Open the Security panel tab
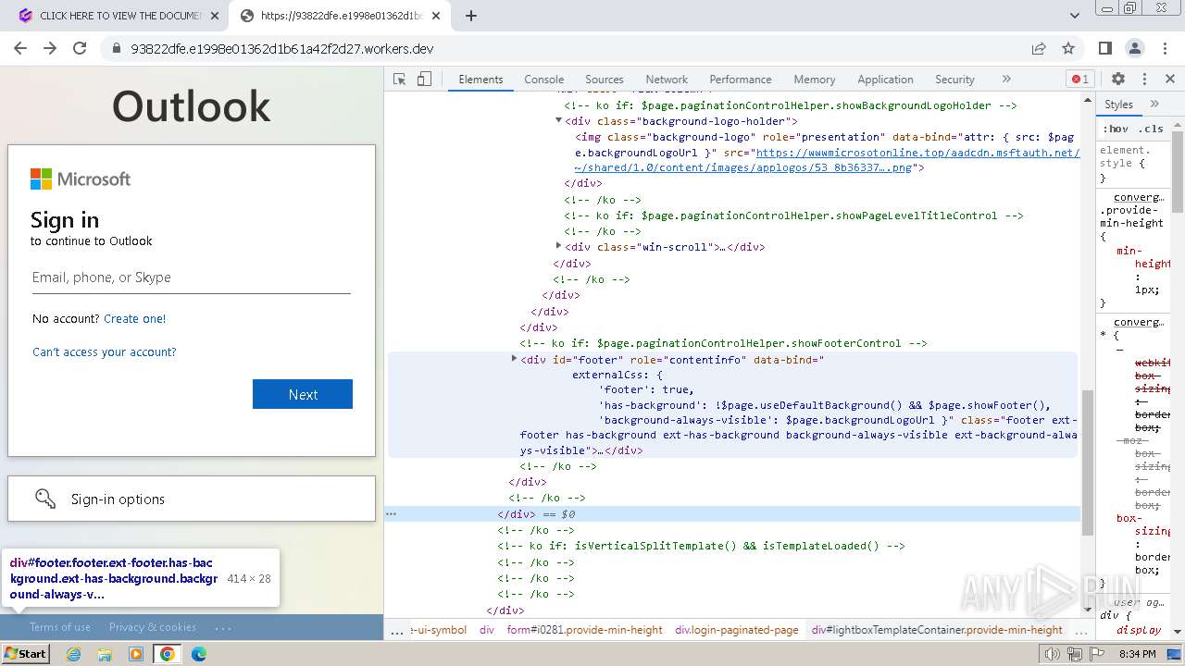Screen dimensions: 1185x666 [954, 80]
